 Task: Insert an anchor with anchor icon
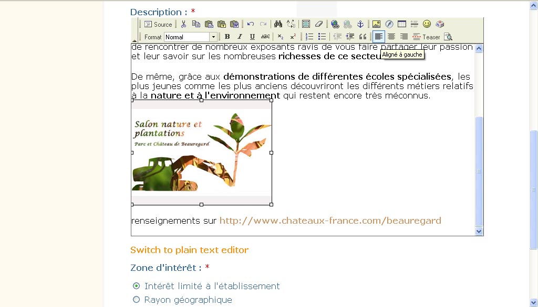pos(360,24)
